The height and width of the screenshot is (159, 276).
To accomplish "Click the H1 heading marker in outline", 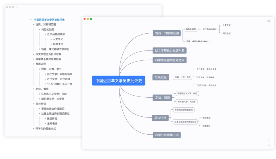I will coord(31,20).
